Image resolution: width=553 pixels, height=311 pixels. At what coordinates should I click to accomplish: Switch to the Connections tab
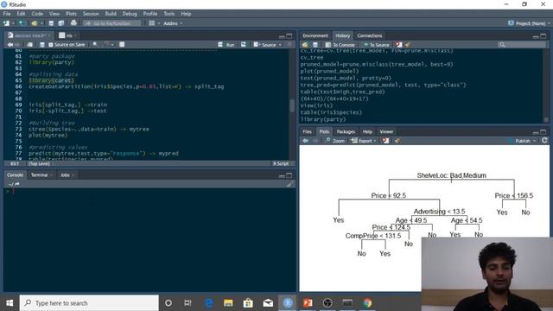[x=369, y=35]
